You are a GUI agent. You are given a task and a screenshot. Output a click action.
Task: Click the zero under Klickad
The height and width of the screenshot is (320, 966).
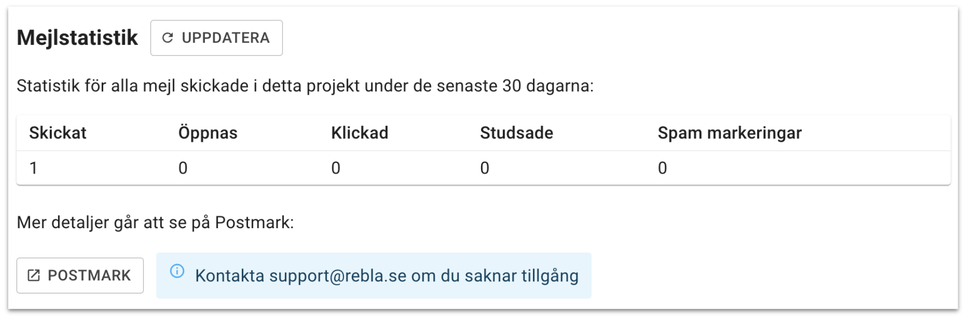pos(336,168)
